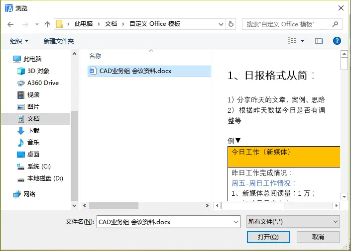Click the folder icon in address bar
The image size is (351, 251).
click(59, 24)
